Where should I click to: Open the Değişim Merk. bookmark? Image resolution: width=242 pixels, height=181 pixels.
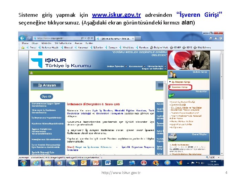tap(159, 47)
